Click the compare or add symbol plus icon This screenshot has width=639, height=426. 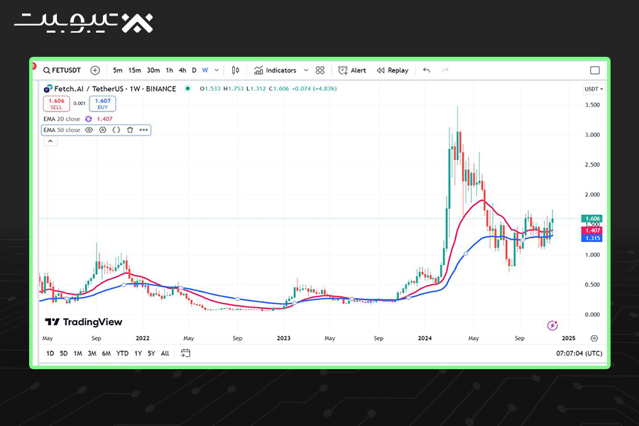point(95,70)
